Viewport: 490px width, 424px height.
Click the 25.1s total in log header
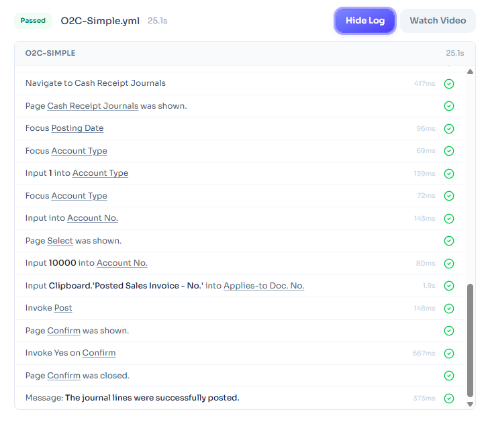tap(455, 54)
